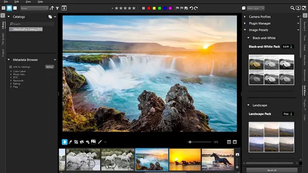Enable Link to Catalogs checkbox
Viewport: 308px width, 173px height.
click(11, 67)
